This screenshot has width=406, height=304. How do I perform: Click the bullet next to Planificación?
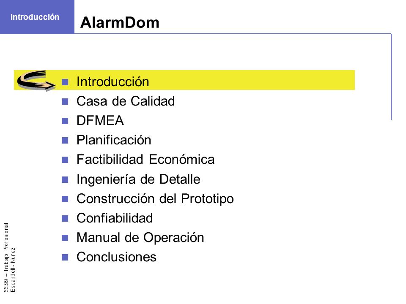coord(65,140)
